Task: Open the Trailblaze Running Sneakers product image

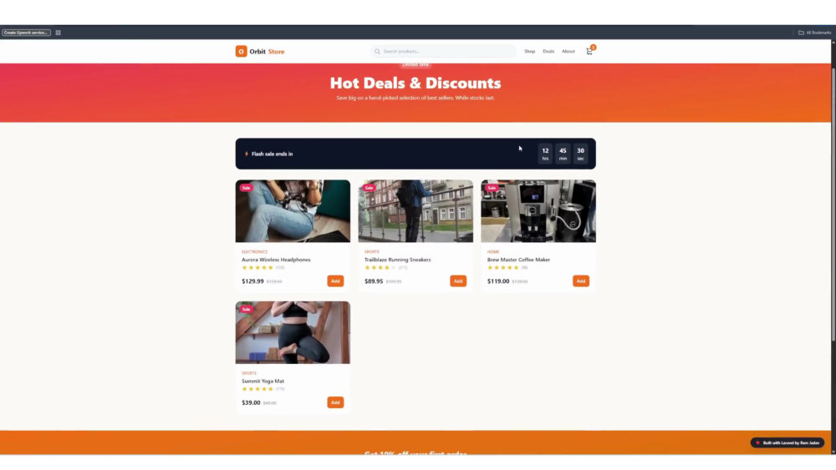Action: tap(415, 210)
